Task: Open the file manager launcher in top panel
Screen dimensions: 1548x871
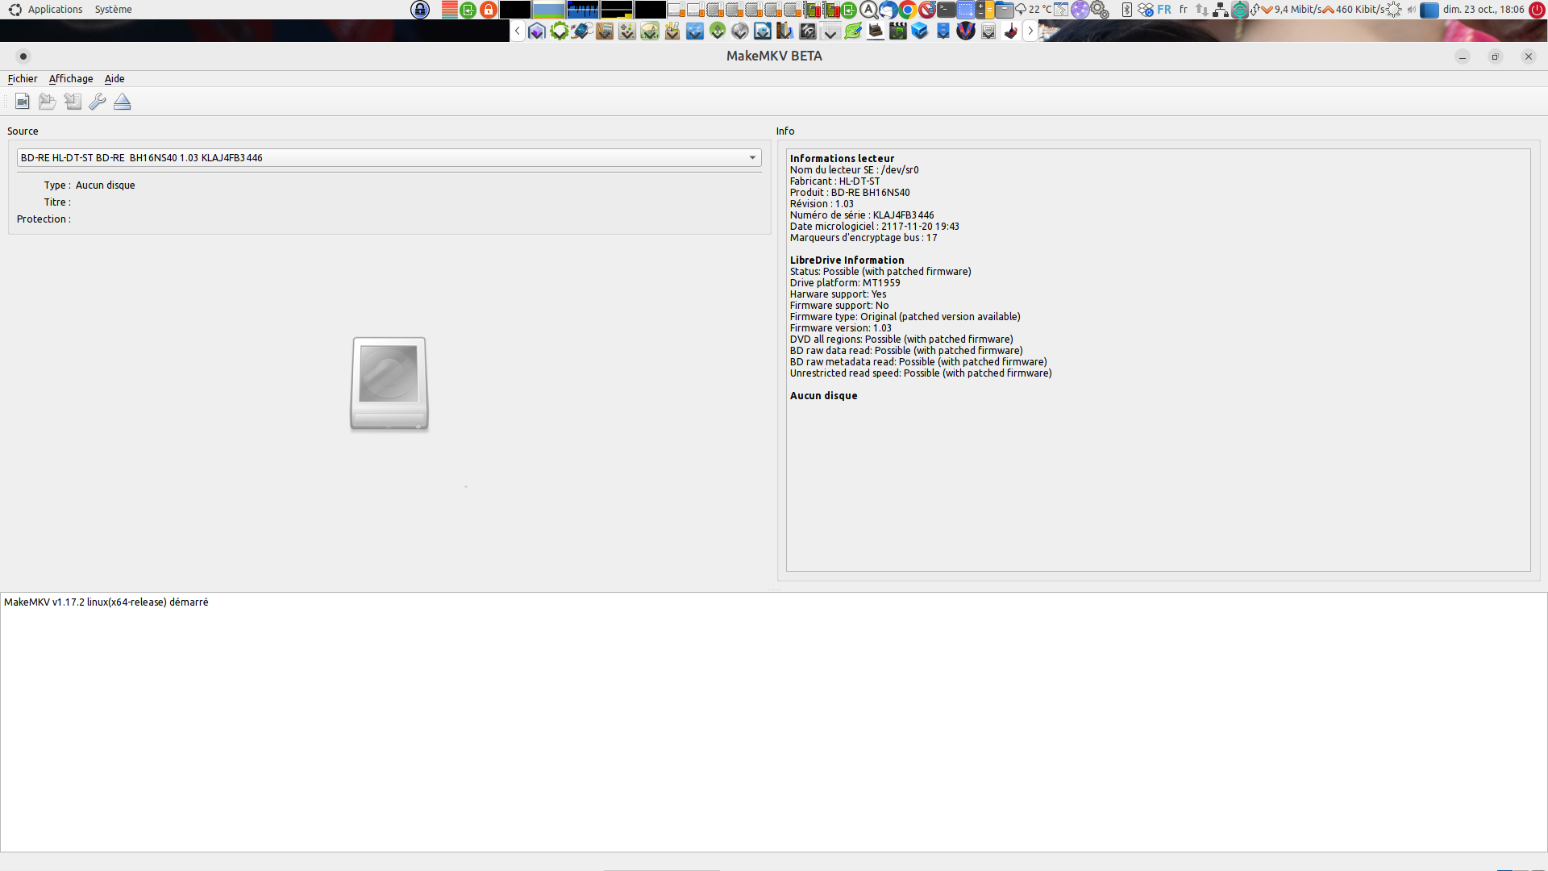Action: 1004,10
